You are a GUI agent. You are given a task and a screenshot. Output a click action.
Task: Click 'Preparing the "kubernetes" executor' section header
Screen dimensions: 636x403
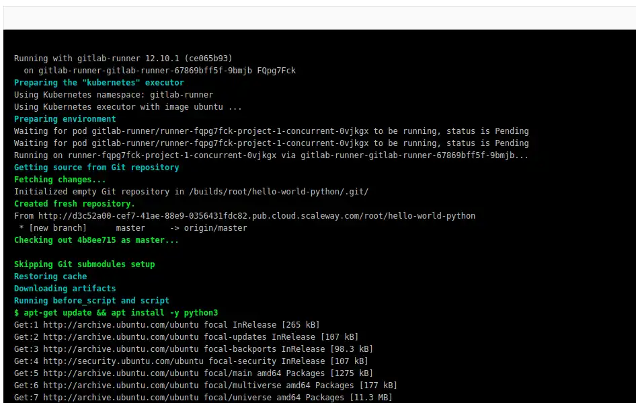click(x=99, y=83)
